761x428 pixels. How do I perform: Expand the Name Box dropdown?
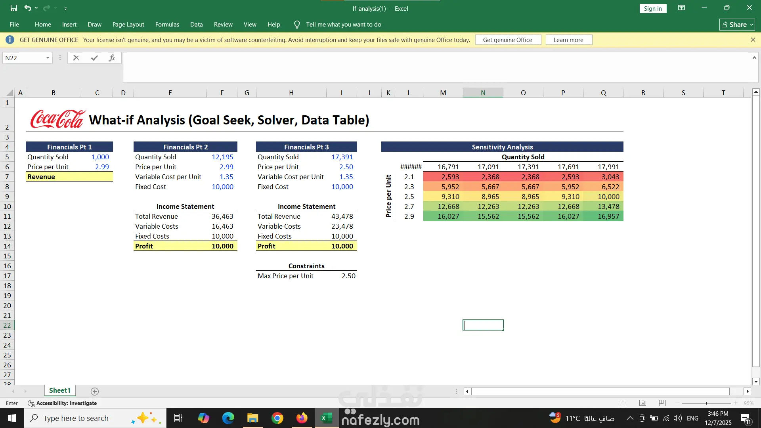[48, 58]
